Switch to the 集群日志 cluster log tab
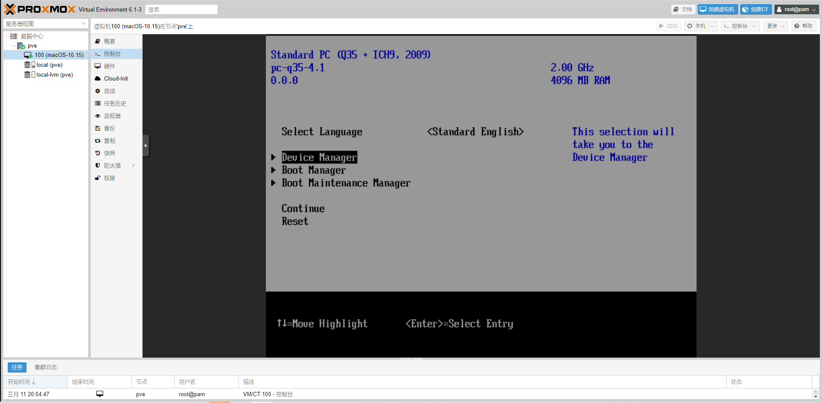 (45, 367)
